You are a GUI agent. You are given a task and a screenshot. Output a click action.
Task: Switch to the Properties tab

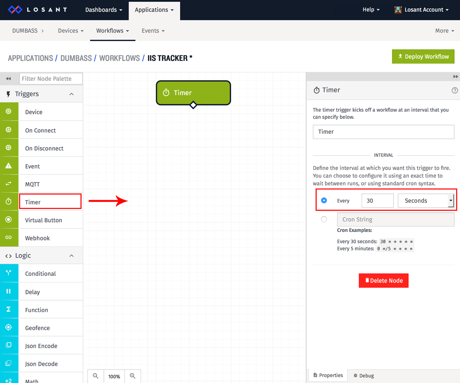(328, 375)
